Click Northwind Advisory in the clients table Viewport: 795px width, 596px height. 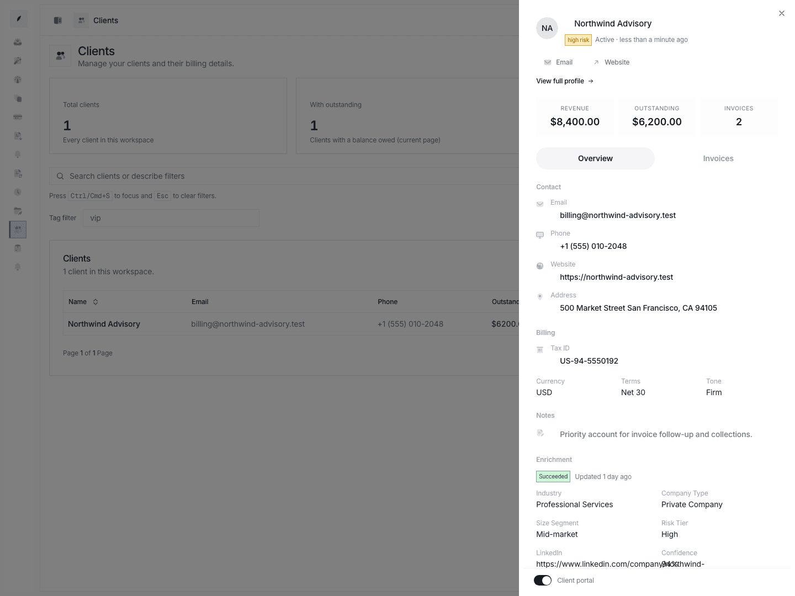point(104,324)
